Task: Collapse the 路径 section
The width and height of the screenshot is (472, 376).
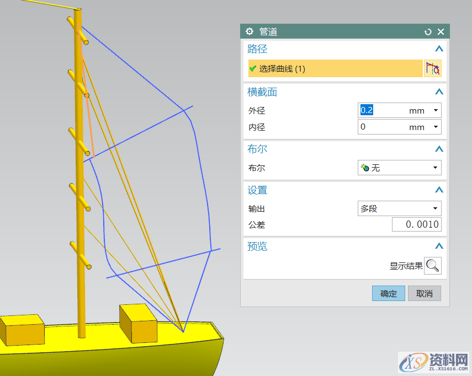Action: click(439, 49)
